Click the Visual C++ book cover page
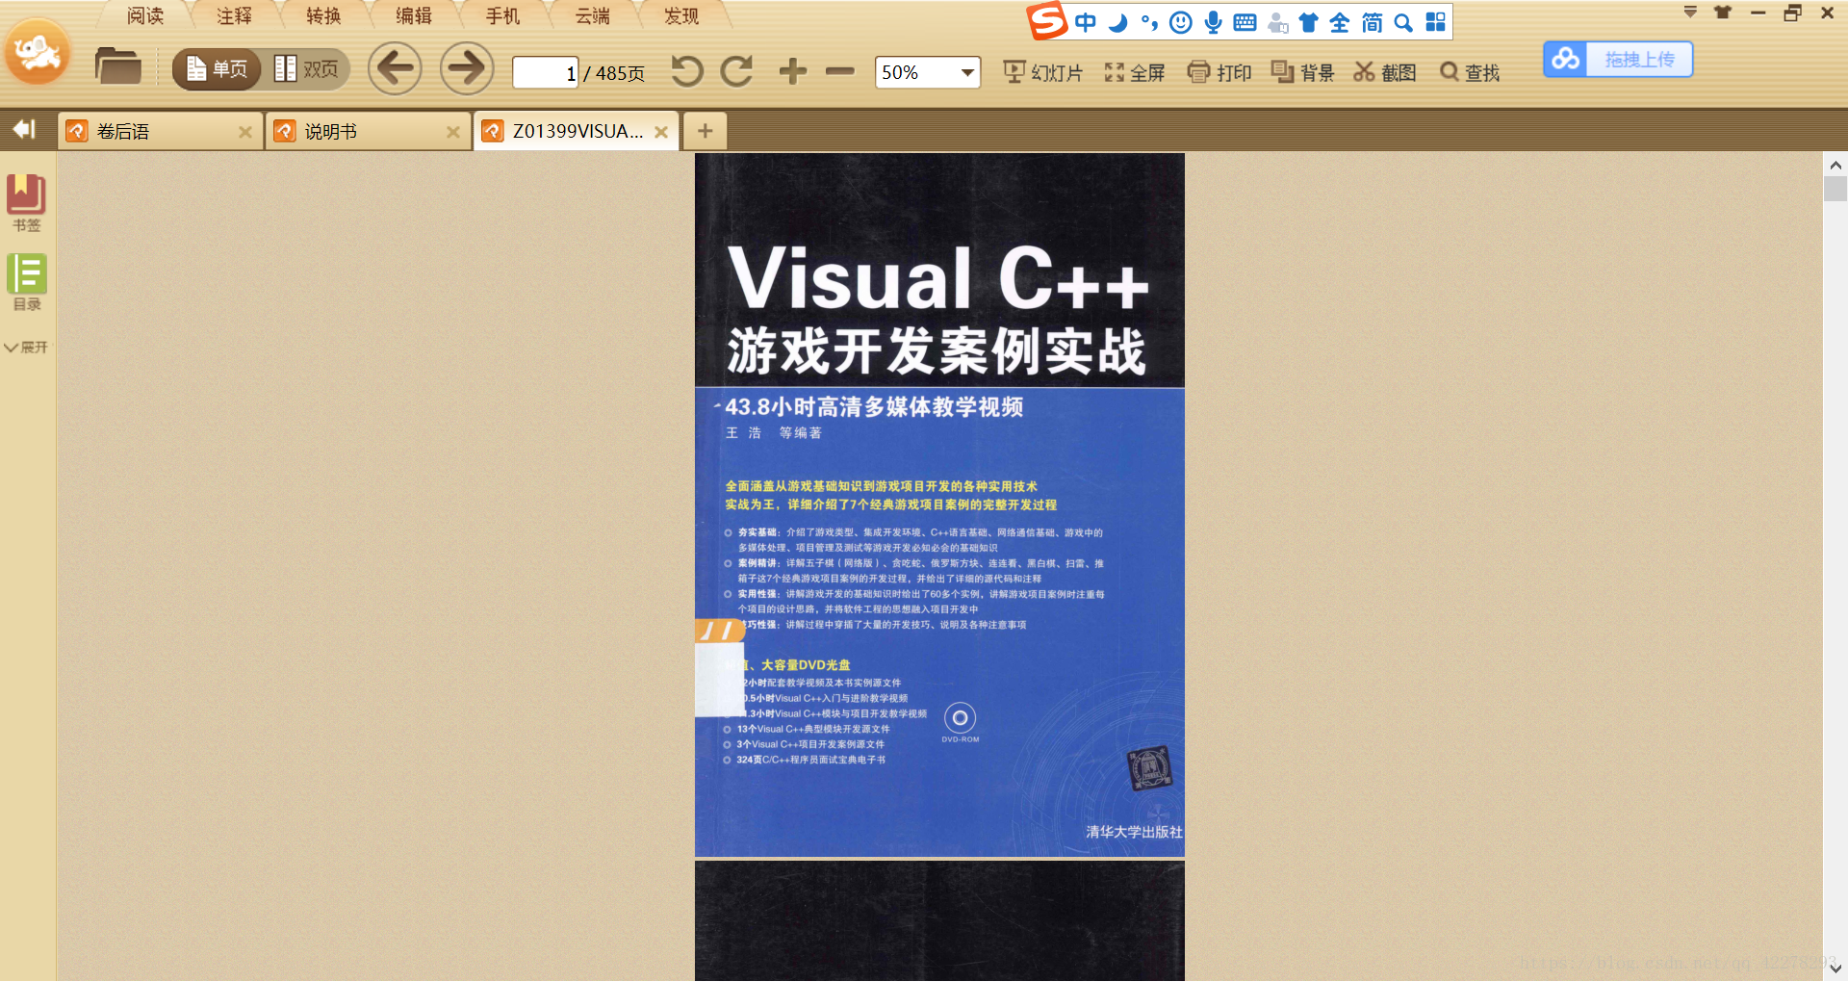Screen dimensions: 1848x982 (x=939, y=504)
